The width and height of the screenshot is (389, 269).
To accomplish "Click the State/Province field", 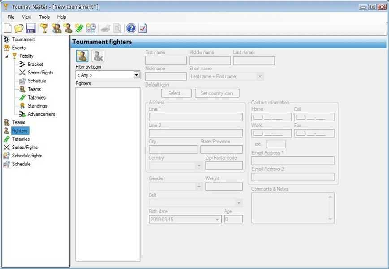I will click(221, 149).
